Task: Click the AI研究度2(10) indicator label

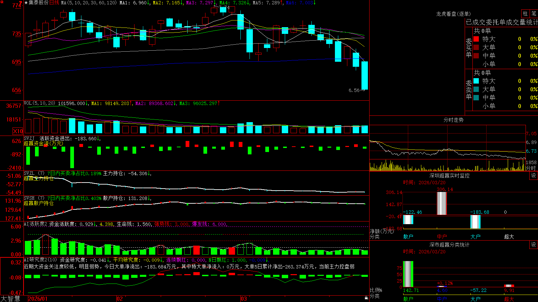Action: pos(41,260)
